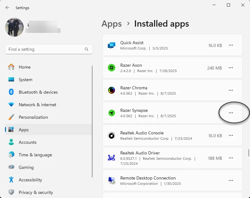Go to Time & language
The width and height of the screenshot is (250, 198).
[48, 155]
